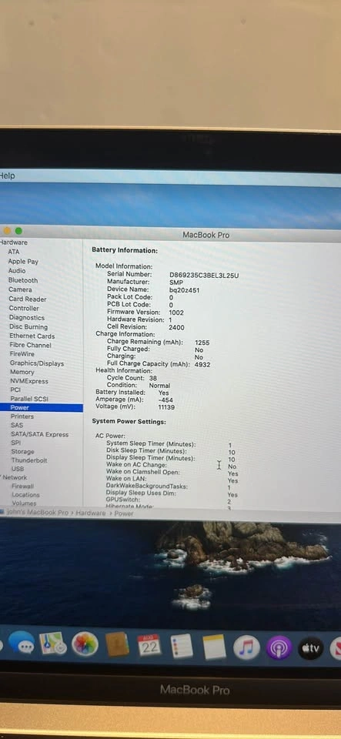Open Podcasts from the Dock
The height and width of the screenshot is (739, 341).
click(x=279, y=647)
